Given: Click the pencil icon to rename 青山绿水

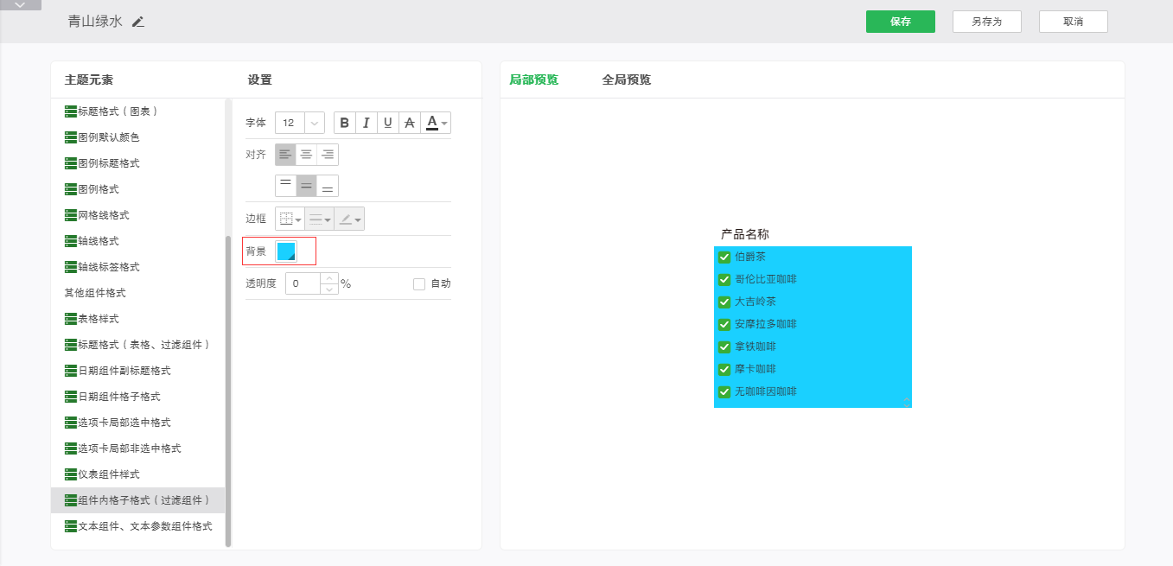Looking at the screenshot, I should [138, 22].
